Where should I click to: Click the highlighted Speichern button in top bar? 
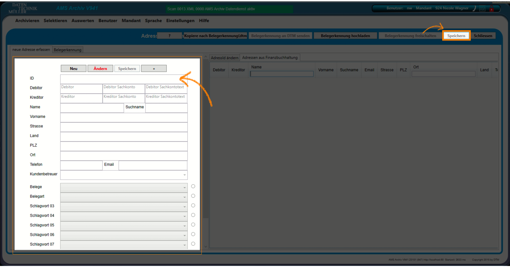[x=456, y=36]
